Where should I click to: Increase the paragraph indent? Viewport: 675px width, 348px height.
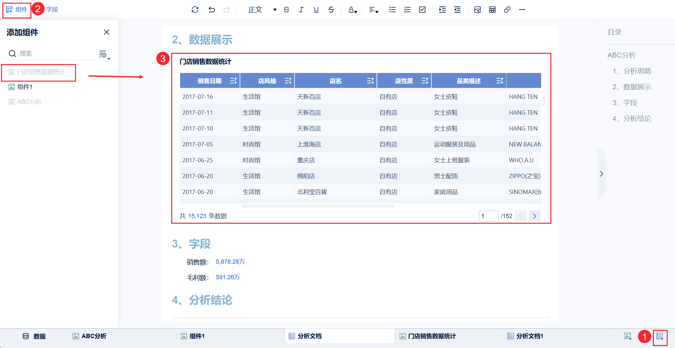442,10
